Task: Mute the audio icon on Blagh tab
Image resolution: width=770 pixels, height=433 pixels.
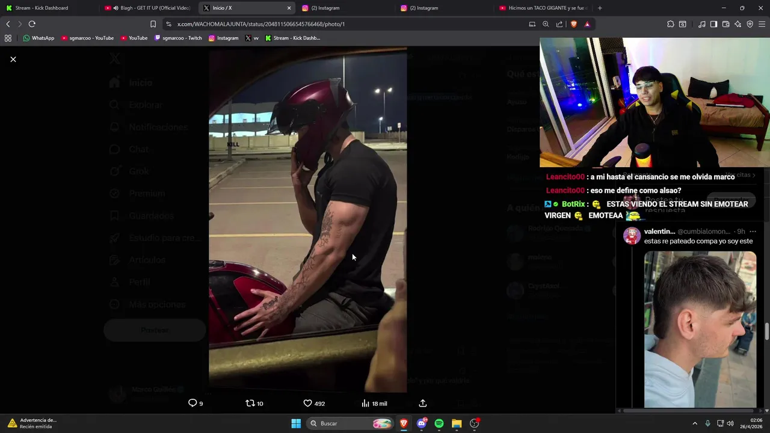Action: click(115, 8)
